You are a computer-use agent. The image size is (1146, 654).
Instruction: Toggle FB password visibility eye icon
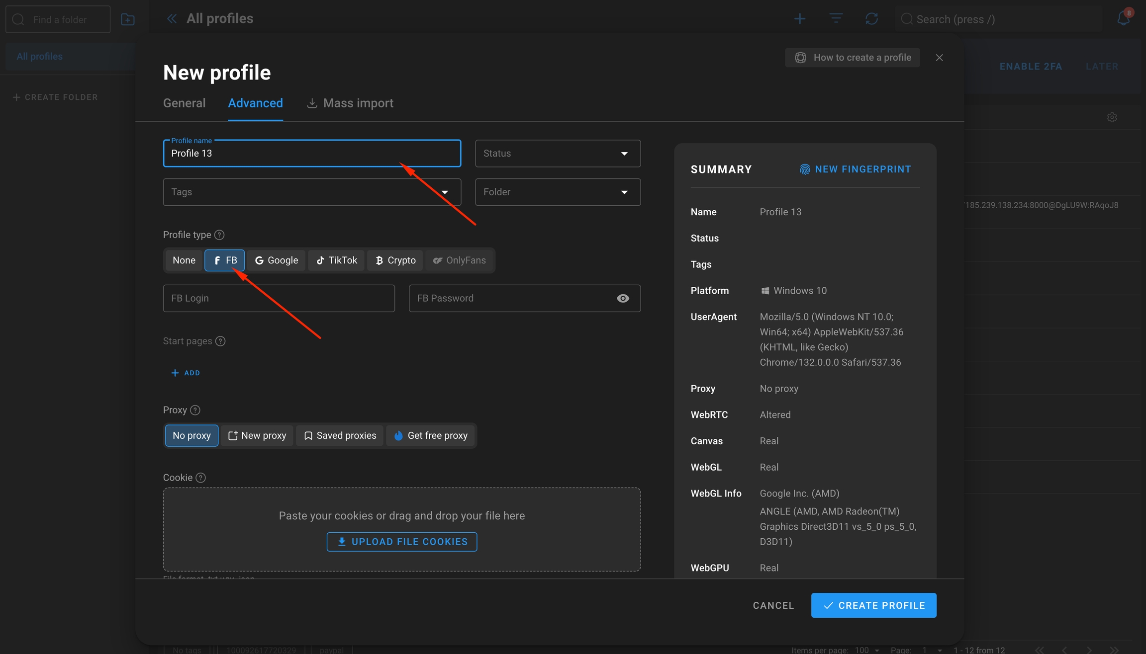click(x=623, y=298)
